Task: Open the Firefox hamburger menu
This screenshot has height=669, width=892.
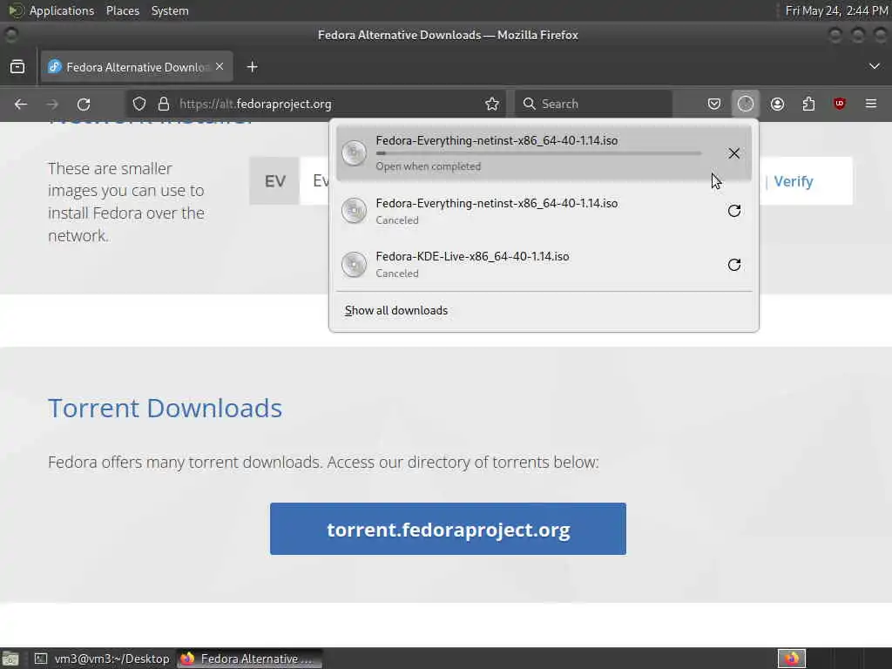Action: 871,104
